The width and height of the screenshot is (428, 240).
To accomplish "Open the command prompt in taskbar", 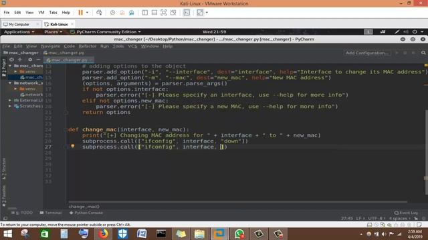I will click(161, 234).
